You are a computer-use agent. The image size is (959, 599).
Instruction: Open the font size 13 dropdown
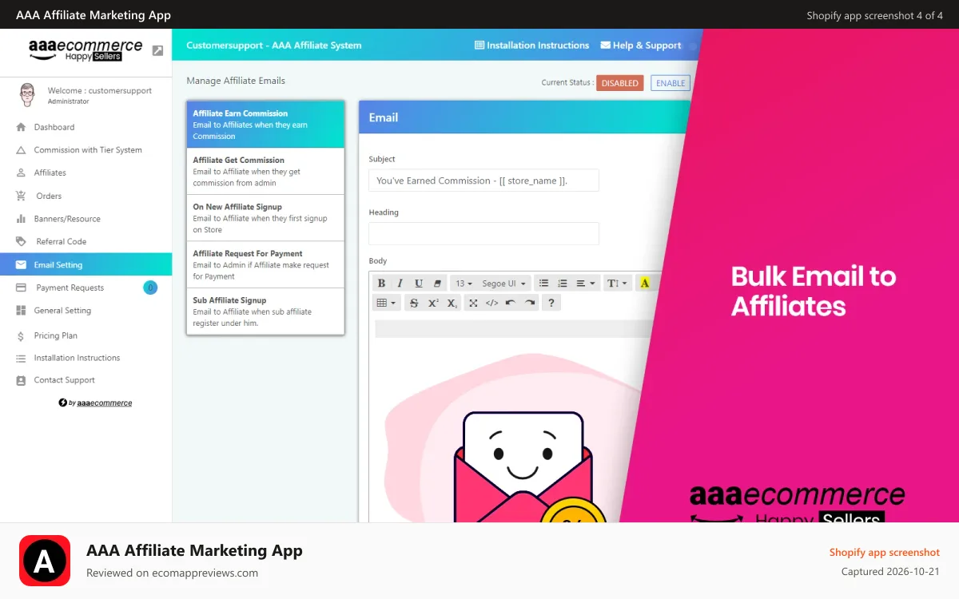(x=464, y=284)
